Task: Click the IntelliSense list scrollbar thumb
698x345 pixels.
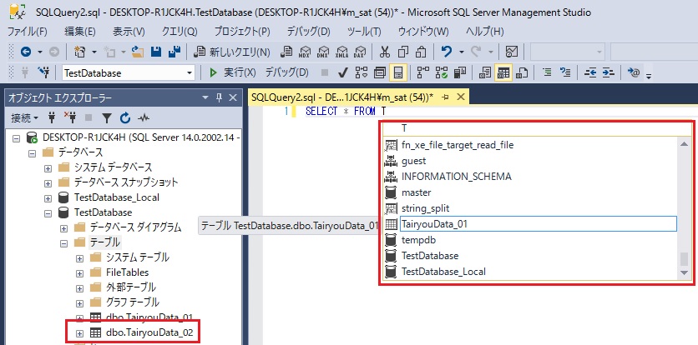Action: 683,258
